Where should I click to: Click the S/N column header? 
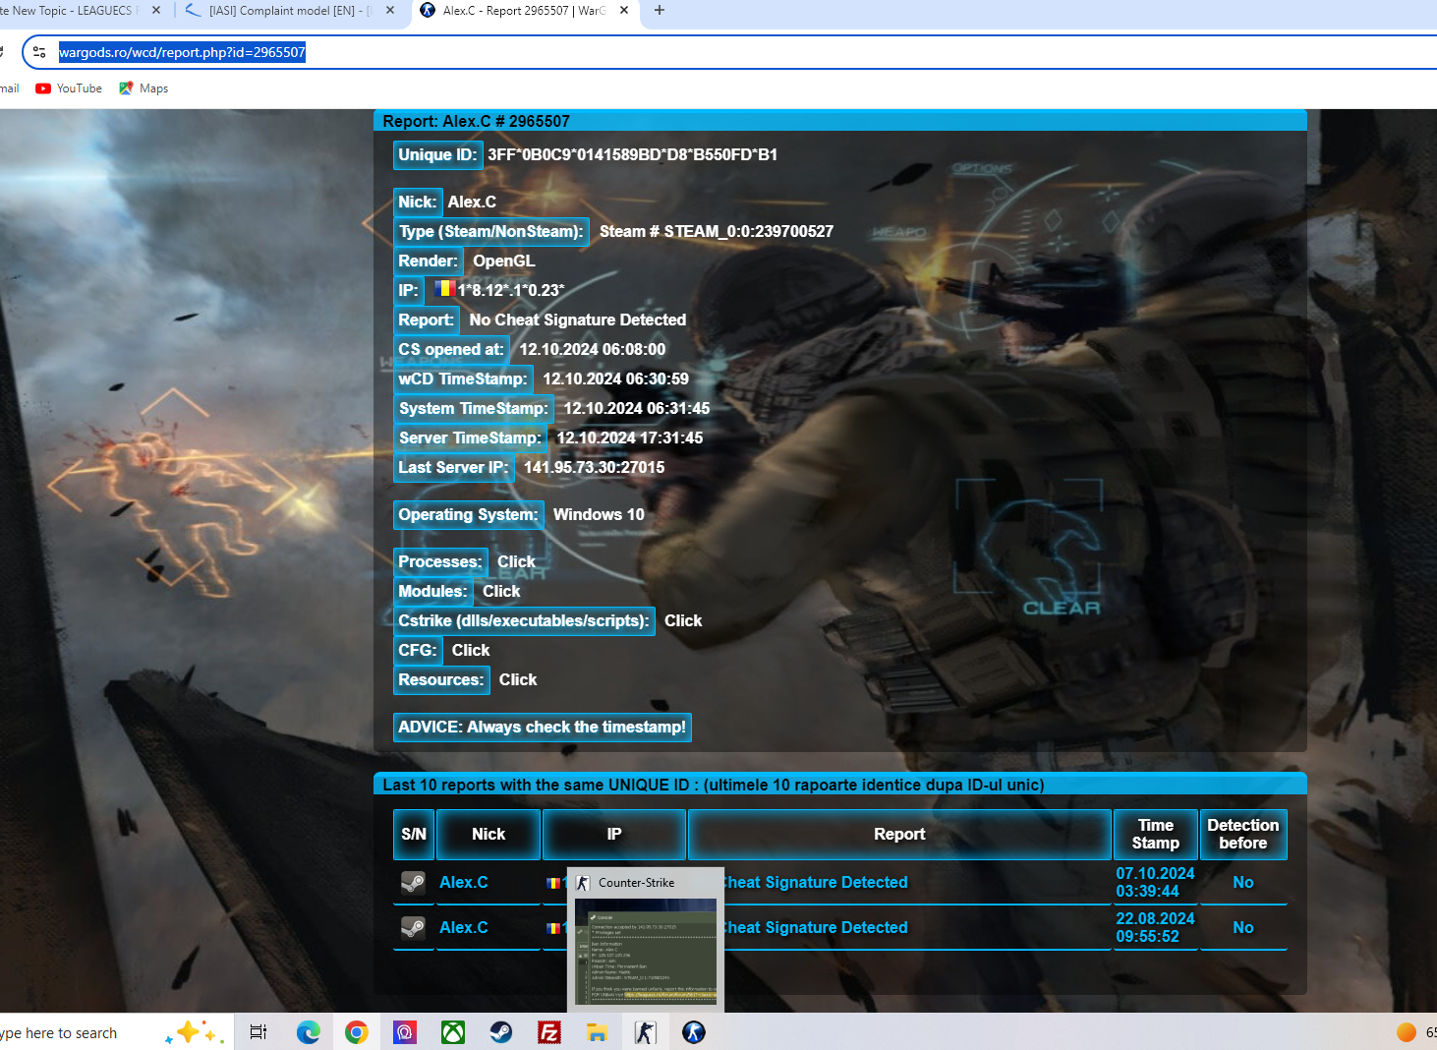414,835
